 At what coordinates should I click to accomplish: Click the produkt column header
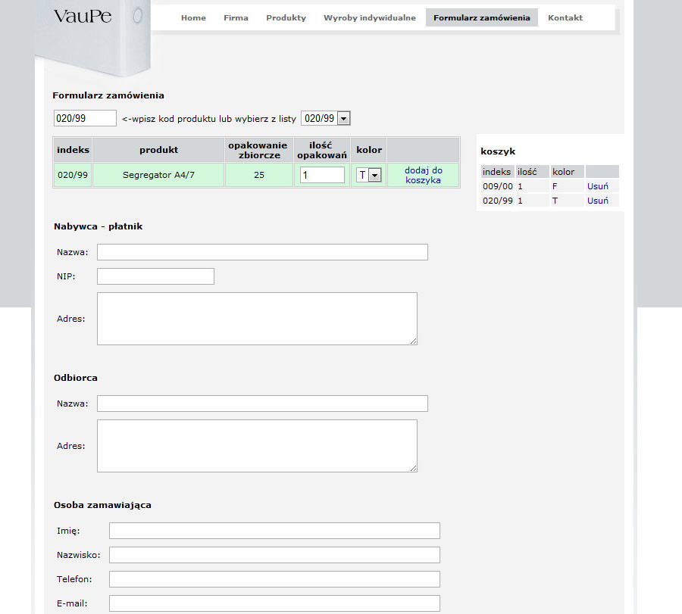coord(158,151)
